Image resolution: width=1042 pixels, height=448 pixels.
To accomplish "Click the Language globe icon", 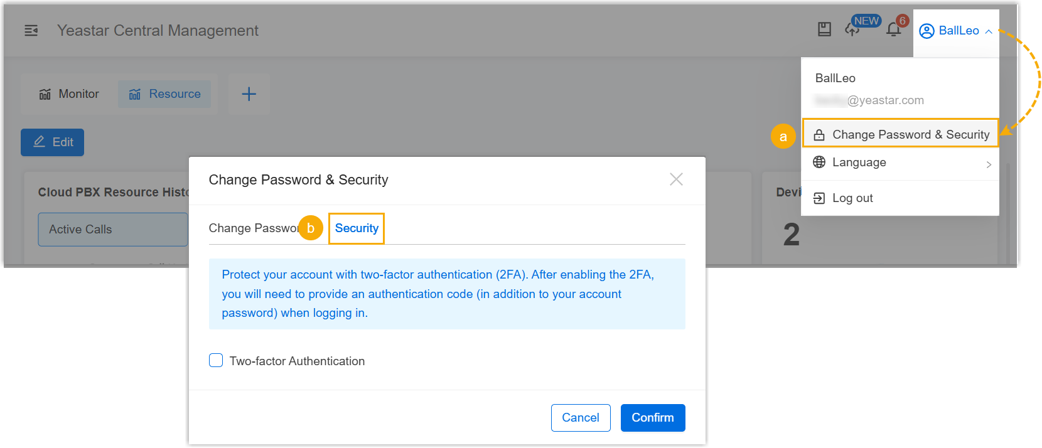I will pos(819,162).
